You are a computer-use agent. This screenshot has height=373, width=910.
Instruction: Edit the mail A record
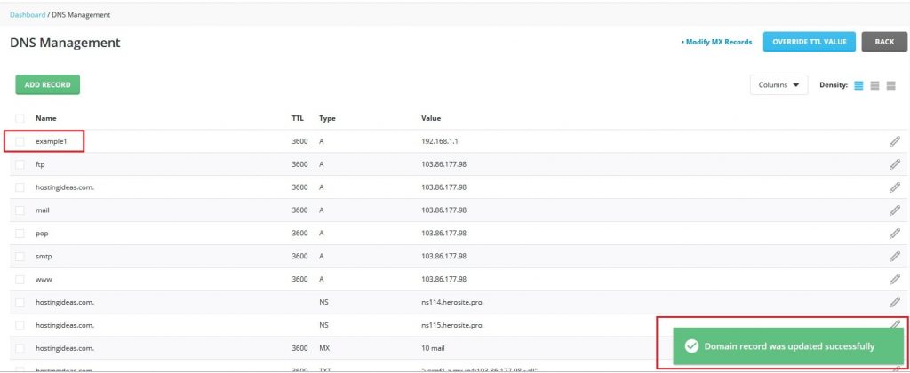tap(894, 210)
